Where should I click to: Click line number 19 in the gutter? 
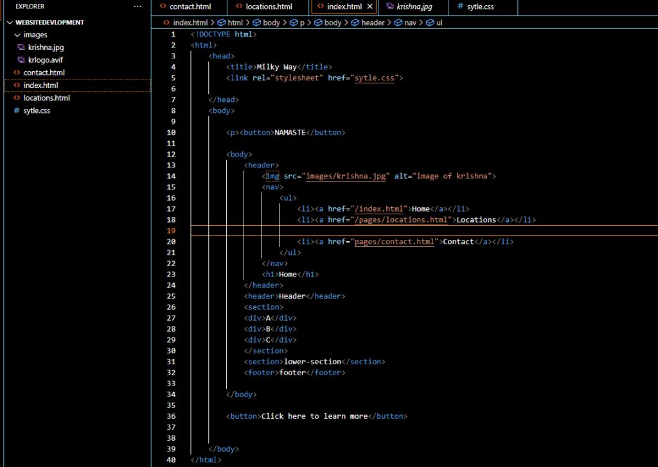pyautogui.click(x=170, y=230)
